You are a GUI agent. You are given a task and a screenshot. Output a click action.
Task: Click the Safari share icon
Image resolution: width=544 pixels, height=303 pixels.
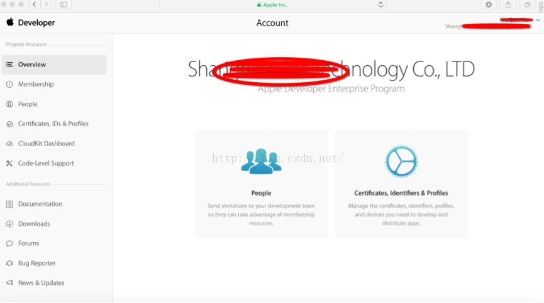tap(508, 4)
